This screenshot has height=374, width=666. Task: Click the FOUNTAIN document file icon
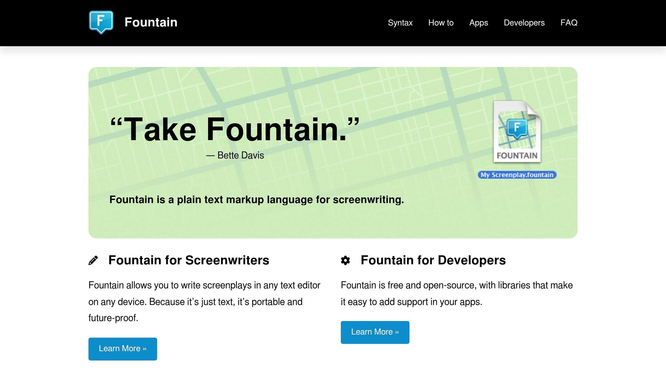517,131
